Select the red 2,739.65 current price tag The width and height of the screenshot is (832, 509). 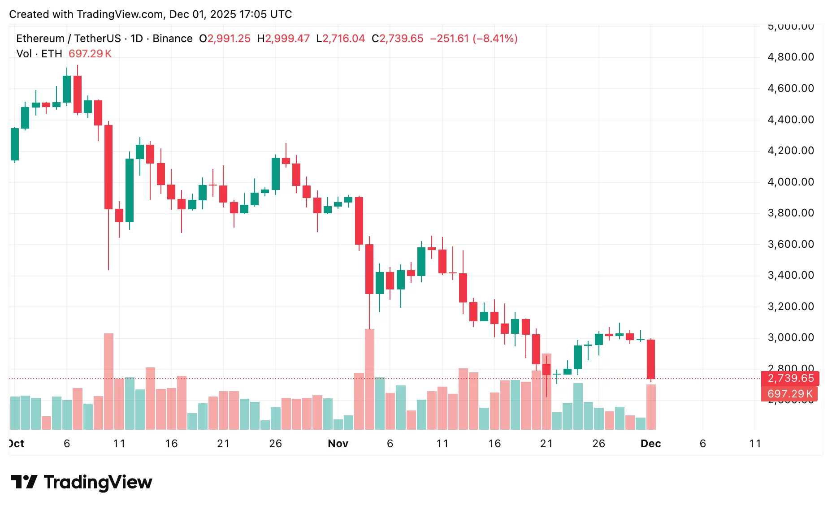[790, 378]
